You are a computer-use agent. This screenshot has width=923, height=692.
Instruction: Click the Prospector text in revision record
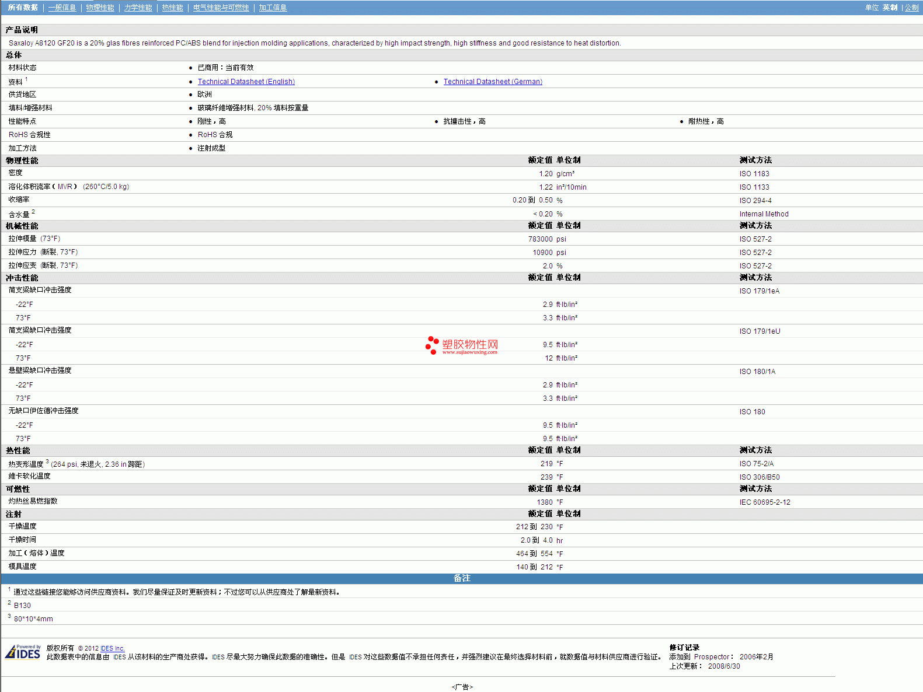711,657
